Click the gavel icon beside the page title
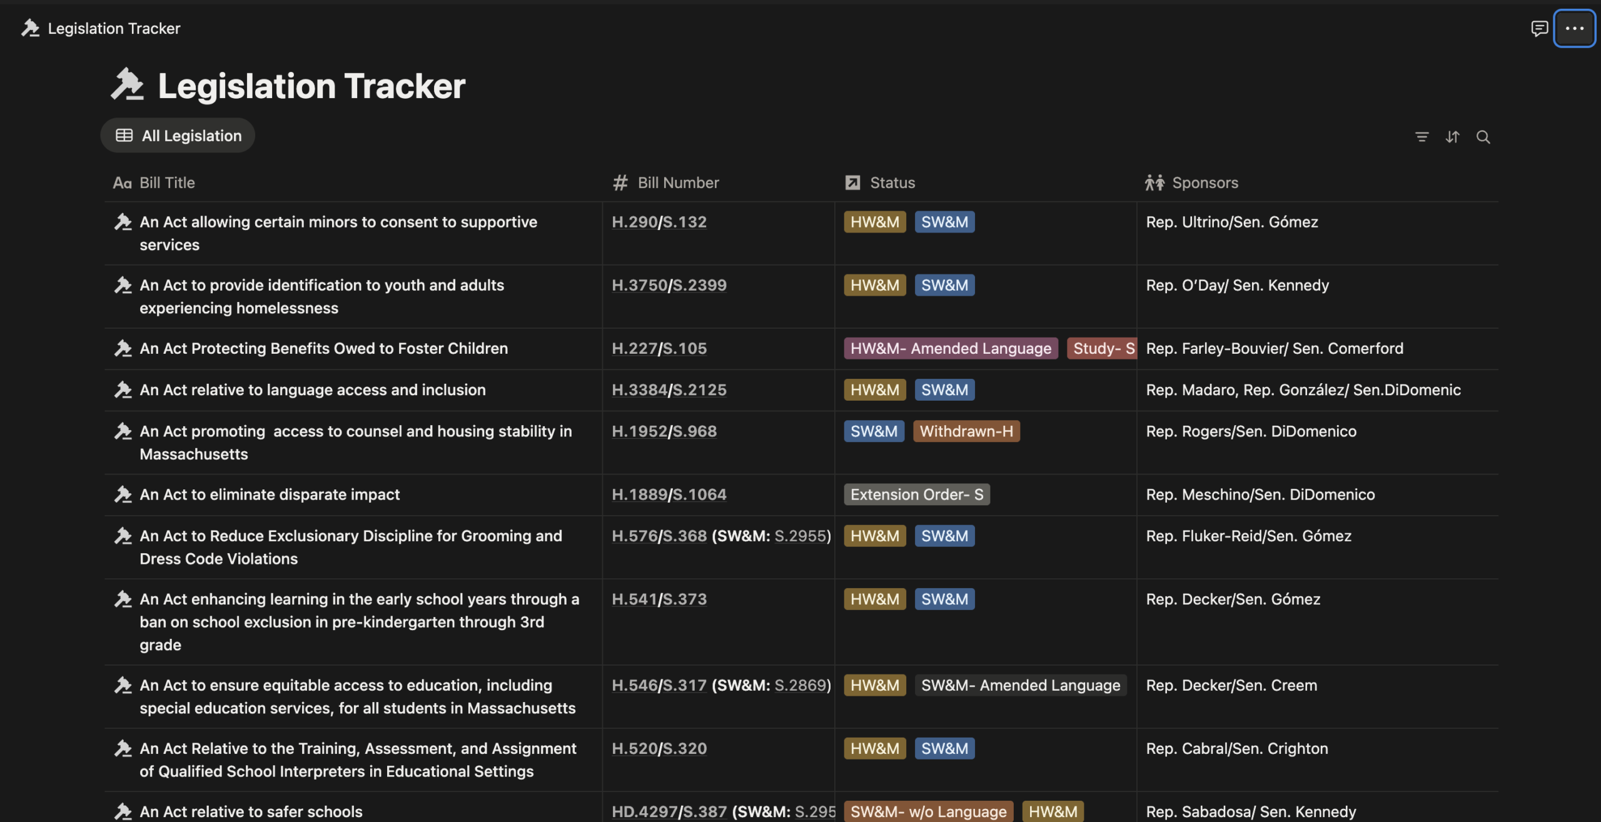Screen dimensions: 1601x822 coord(128,85)
